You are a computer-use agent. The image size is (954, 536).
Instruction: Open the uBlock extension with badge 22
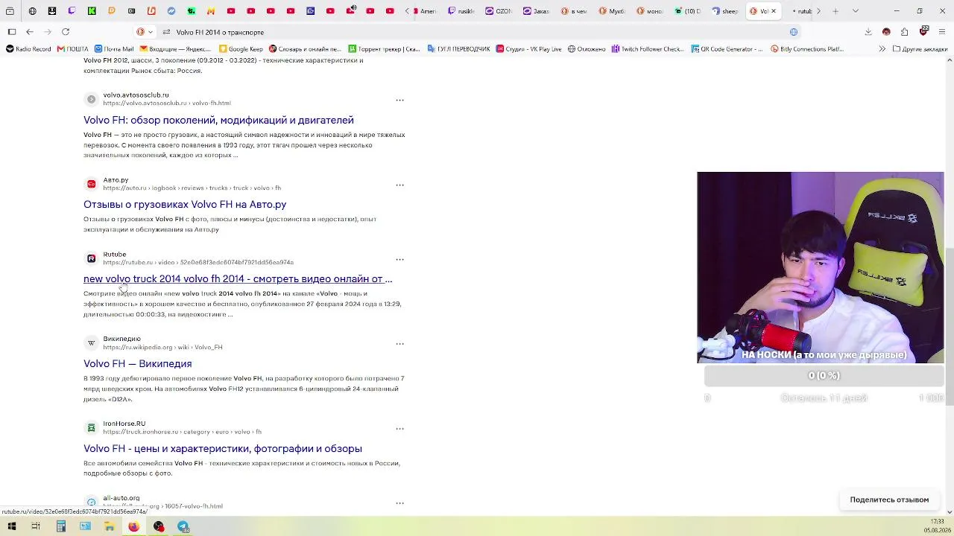pyautogui.click(x=924, y=31)
